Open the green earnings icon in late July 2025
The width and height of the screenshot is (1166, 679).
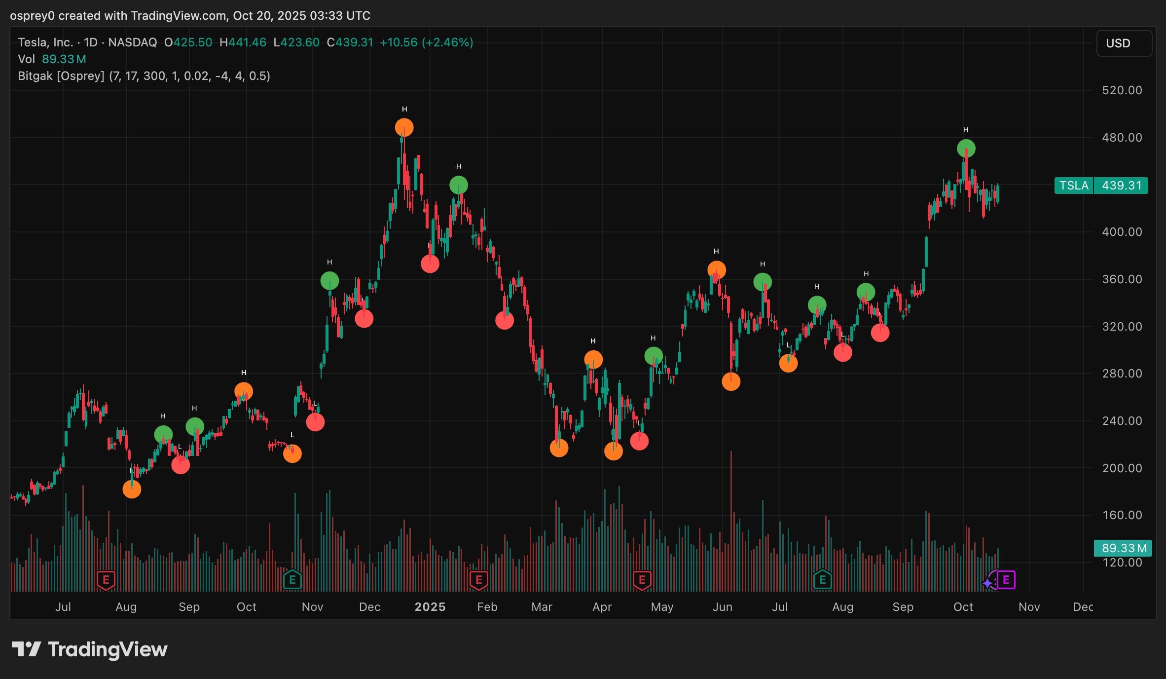click(x=823, y=580)
